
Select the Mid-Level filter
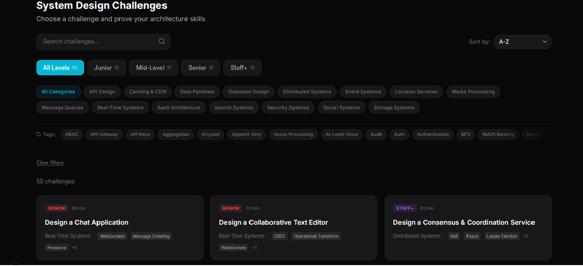click(x=153, y=67)
